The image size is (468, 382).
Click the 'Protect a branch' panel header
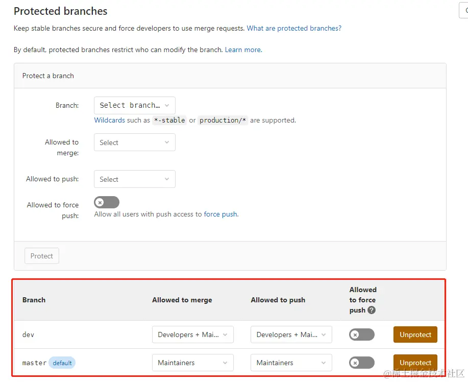pyautogui.click(x=230, y=76)
